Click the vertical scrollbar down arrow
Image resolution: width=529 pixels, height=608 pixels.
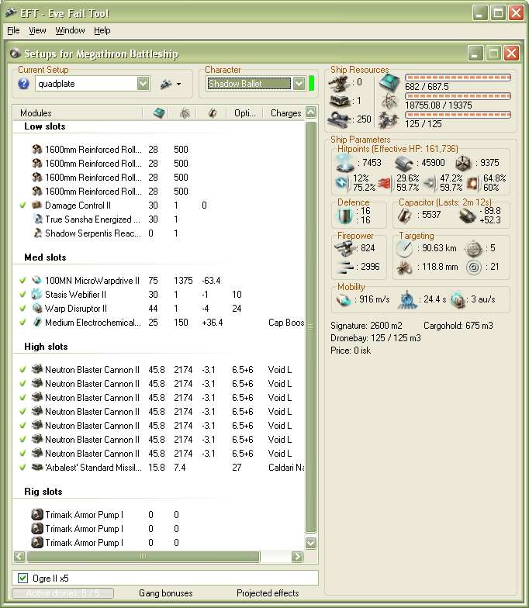pos(310,543)
